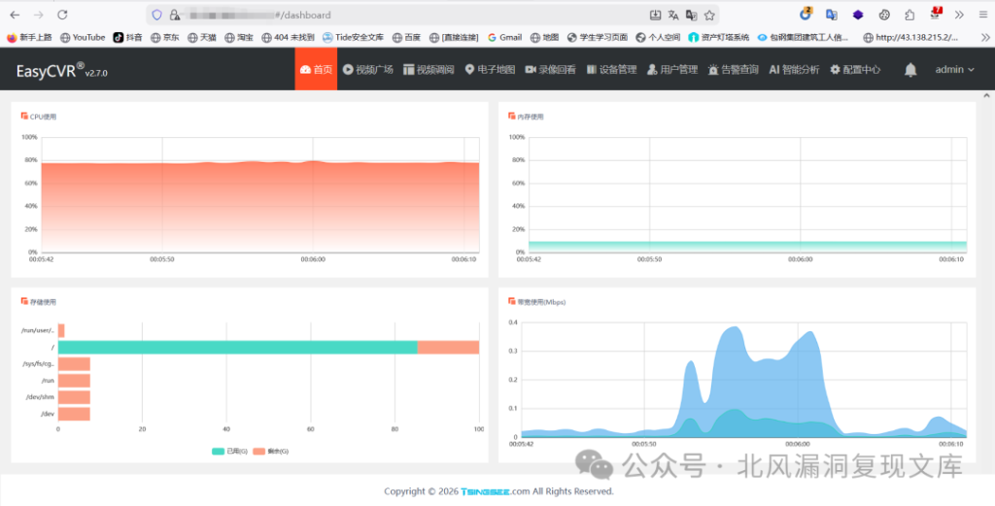Open the YouTube bookmark
Screen dimensions: 995x506
(x=83, y=37)
